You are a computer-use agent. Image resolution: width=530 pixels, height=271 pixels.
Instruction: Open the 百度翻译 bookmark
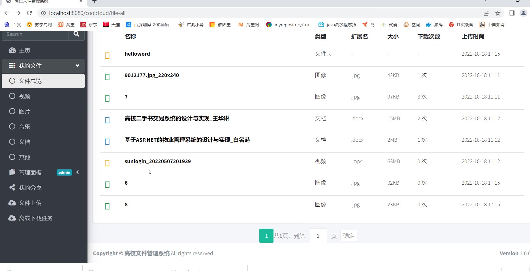pos(149,25)
